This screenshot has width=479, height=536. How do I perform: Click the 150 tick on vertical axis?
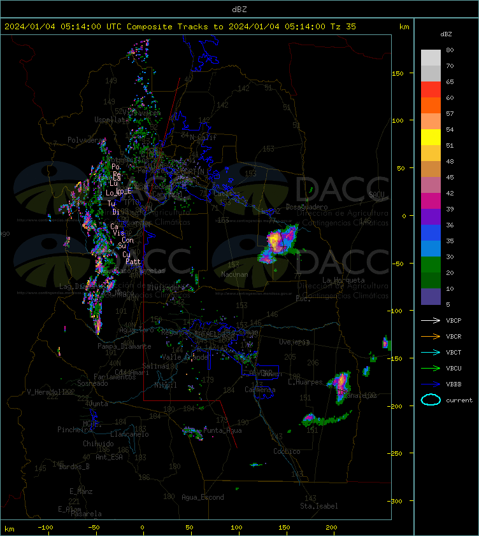click(x=397, y=73)
